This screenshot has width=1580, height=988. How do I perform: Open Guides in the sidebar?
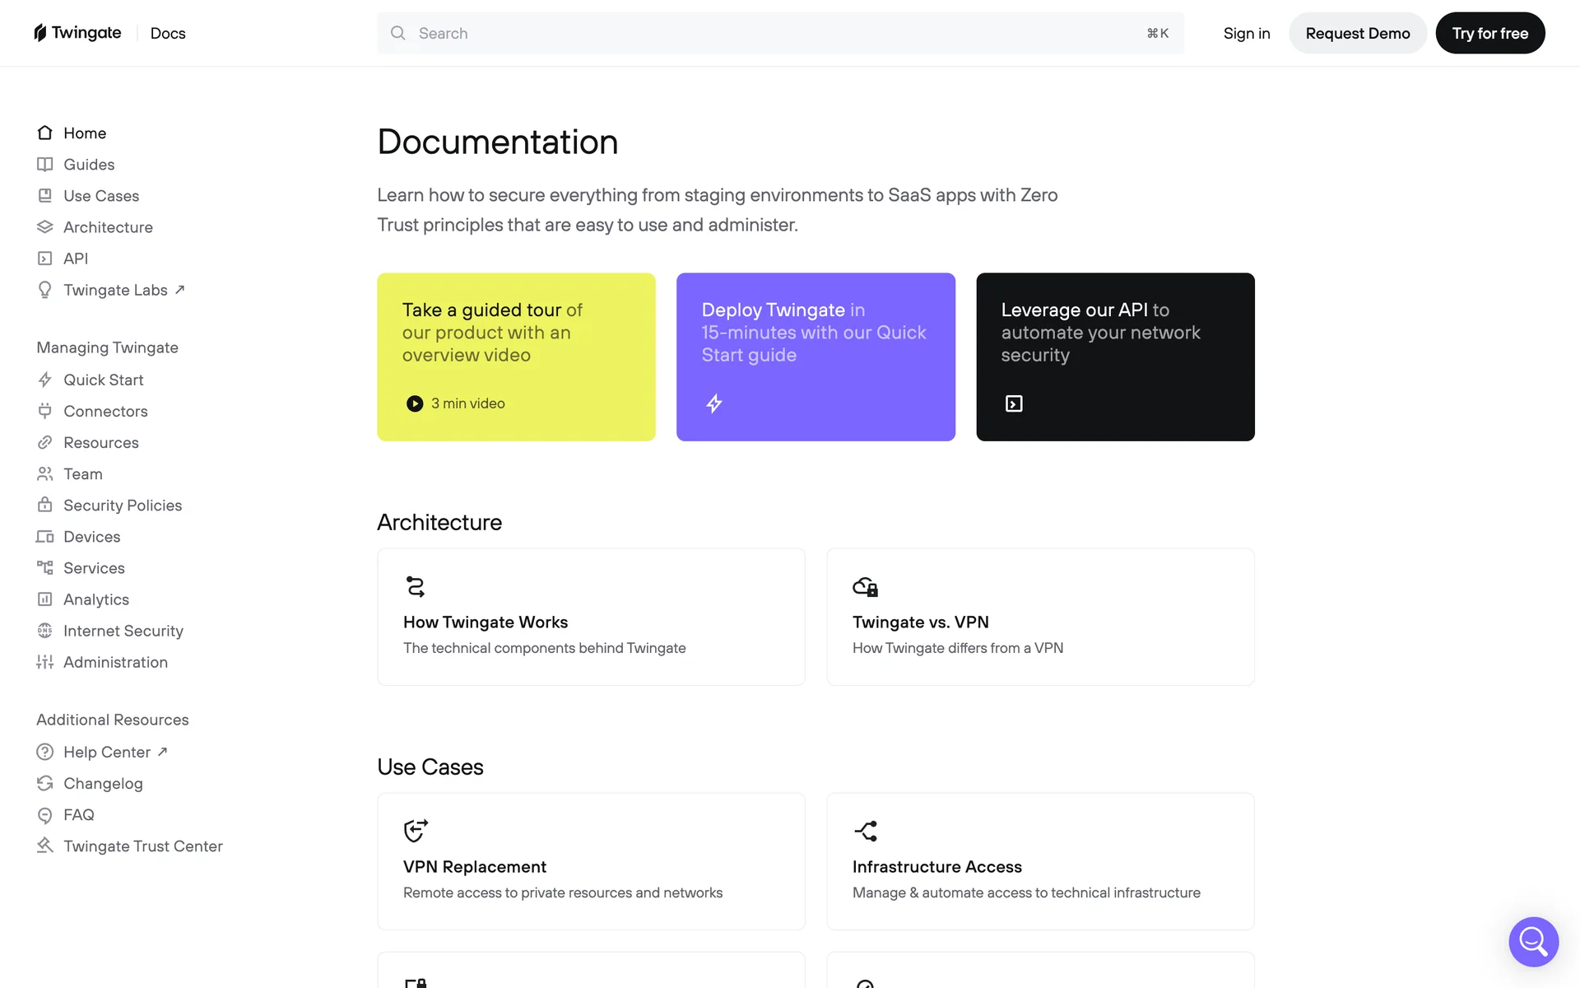click(x=89, y=165)
